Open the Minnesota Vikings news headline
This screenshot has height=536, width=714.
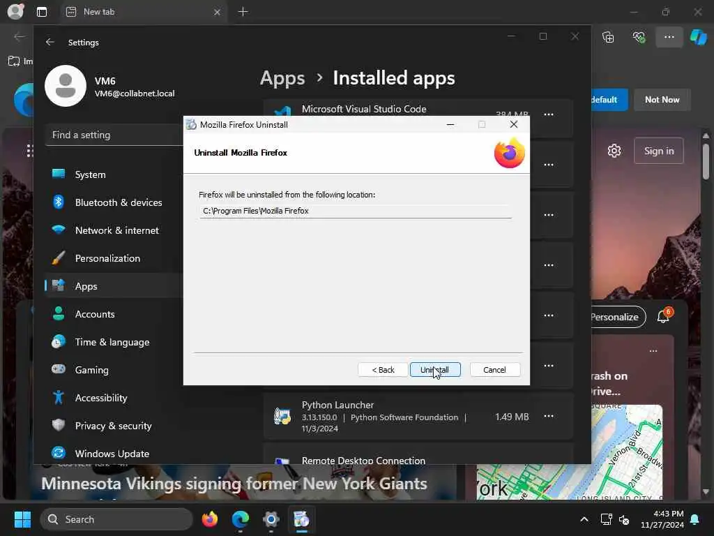pos(234,484)
